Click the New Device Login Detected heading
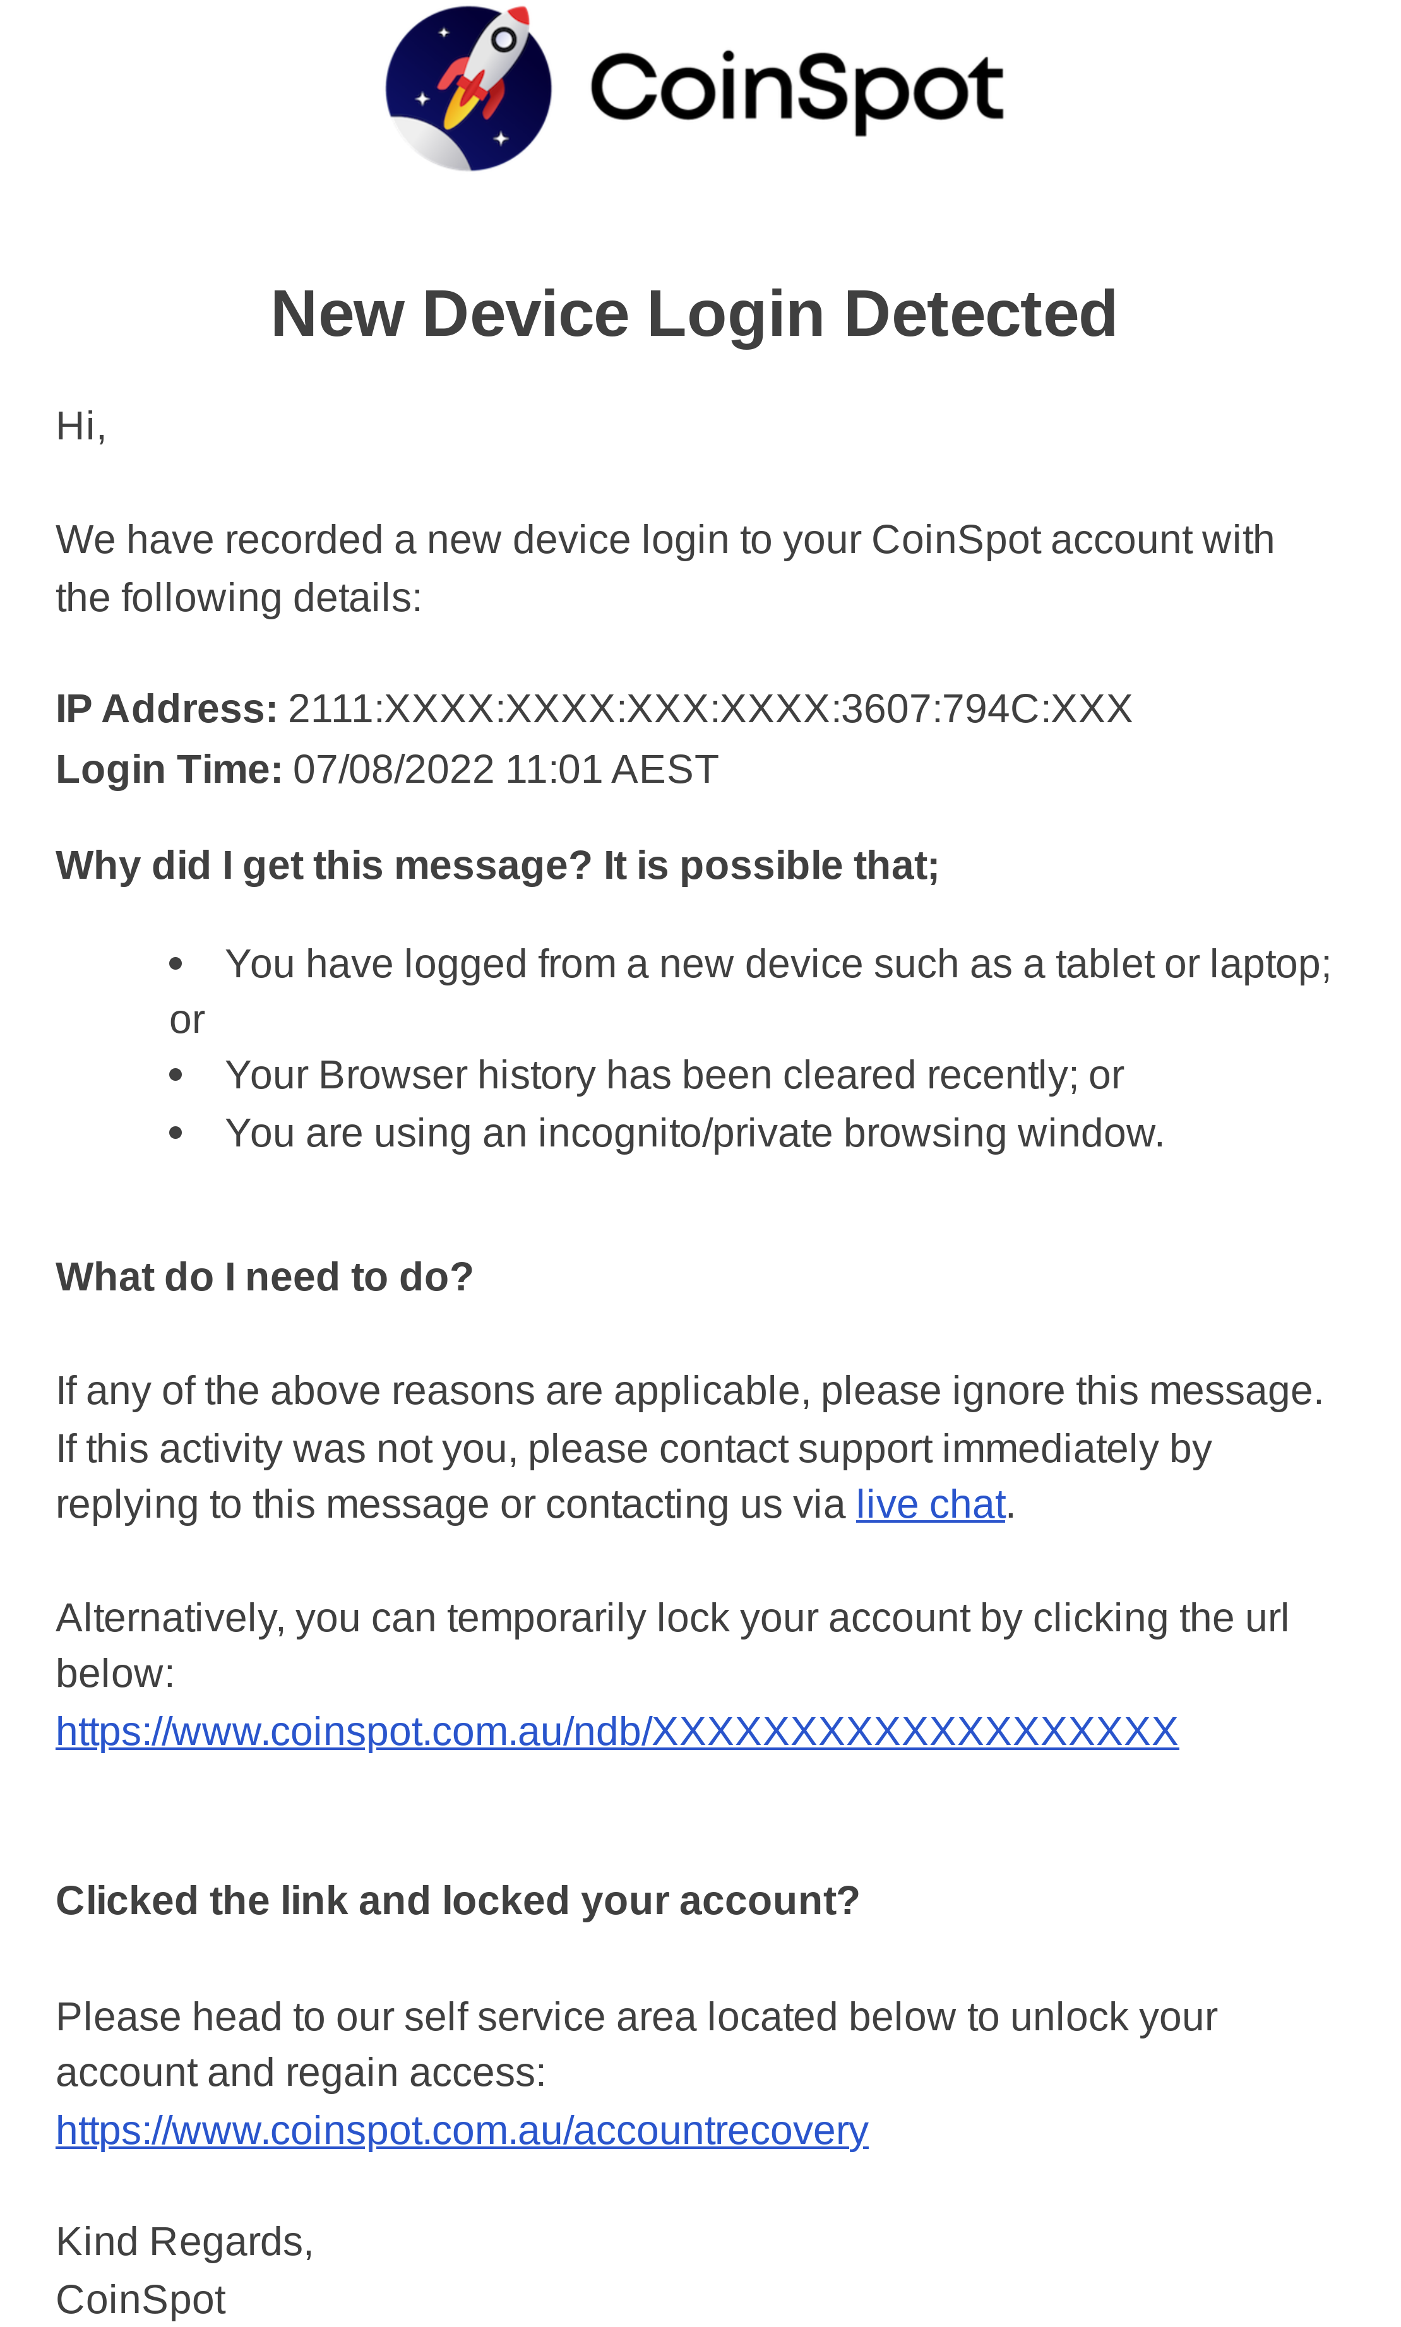Screen dimensions: 1401x2327 tap(694, 313)
